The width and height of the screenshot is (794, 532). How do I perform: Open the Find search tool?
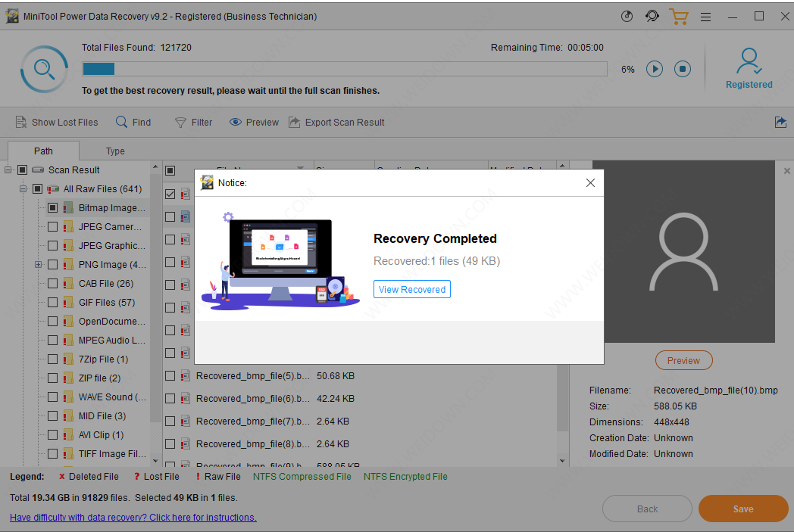coord(133,122)
